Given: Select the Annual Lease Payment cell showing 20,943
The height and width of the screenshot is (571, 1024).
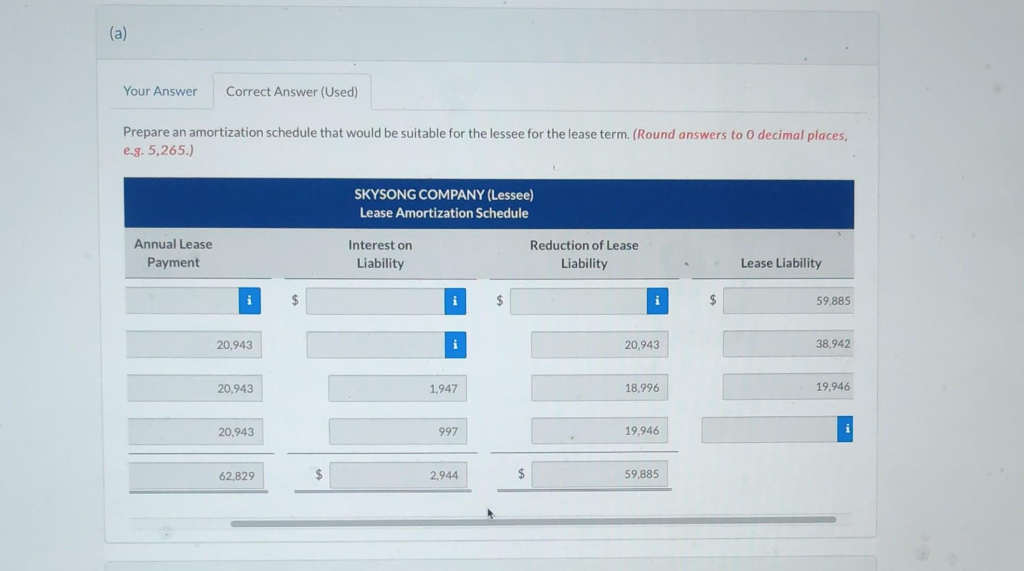Looking at the screenshot, I should tap(194, 344).
